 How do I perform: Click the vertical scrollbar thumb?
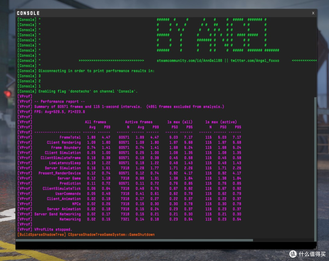[315, 169]
